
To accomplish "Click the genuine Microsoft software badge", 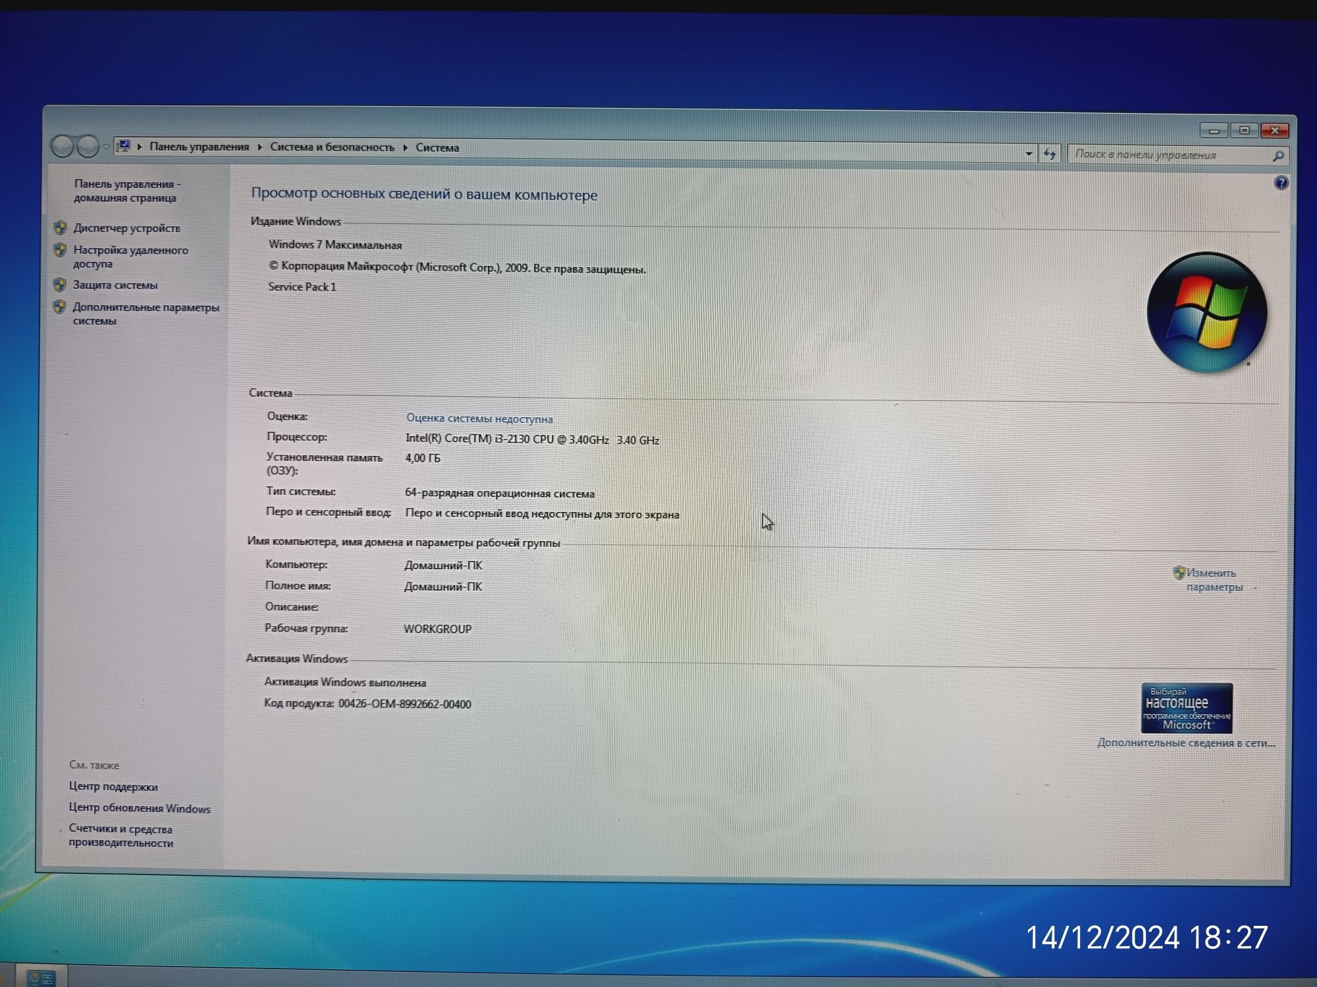I will (1186, 708).
